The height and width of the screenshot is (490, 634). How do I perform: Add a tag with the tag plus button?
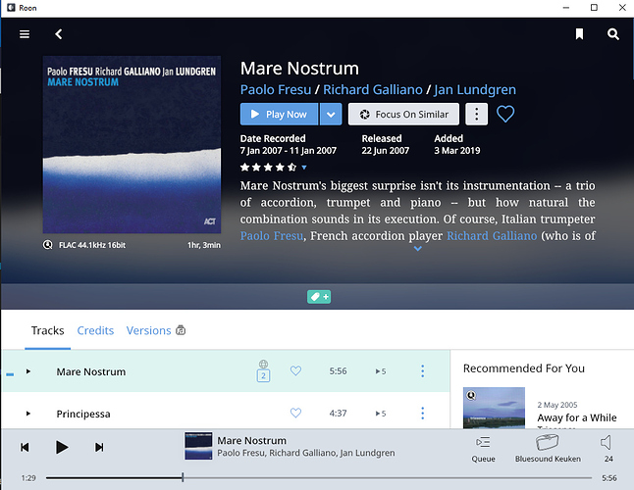coord(319,297)
